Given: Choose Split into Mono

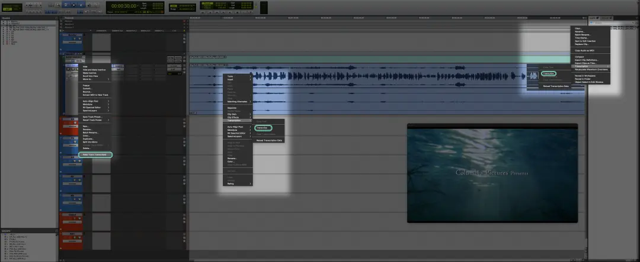Looking at the screenshot, I should coord(94,142).
